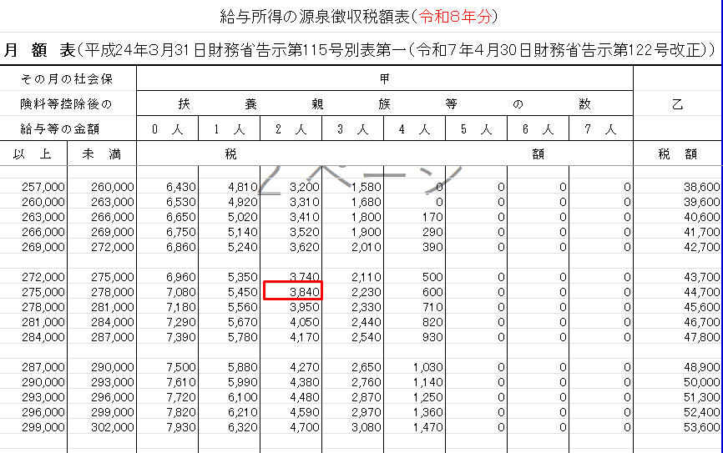Screen dimensions: 723x453
Task: Click the その月の社会保 header cell
Action: click(67, 79)
